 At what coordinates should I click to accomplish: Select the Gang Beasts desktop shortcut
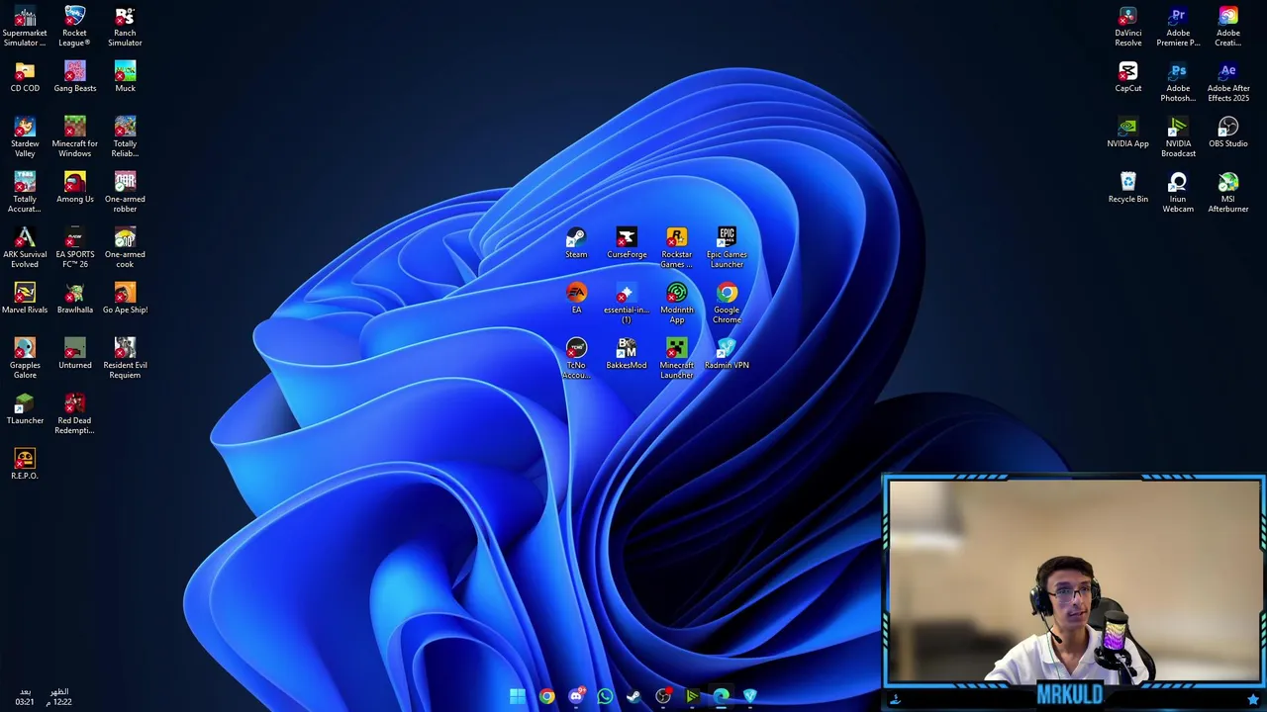(74, 77)
